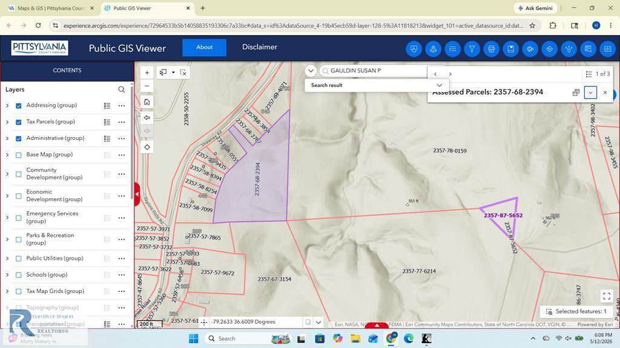The width and height of the screenshot is (620, 348).
Task: Open the bookmark widget
Action: click(511, 49)
